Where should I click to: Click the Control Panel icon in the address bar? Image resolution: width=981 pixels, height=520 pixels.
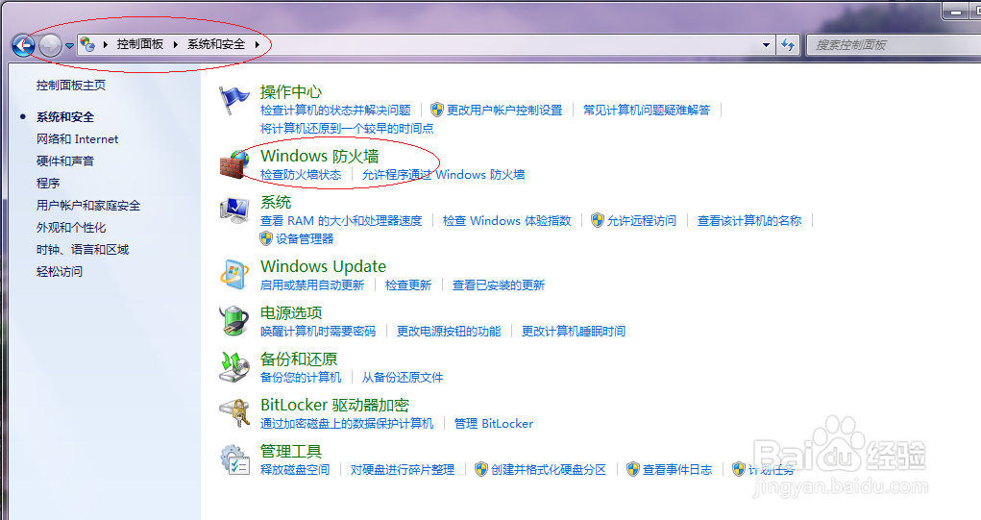point(87,44)
